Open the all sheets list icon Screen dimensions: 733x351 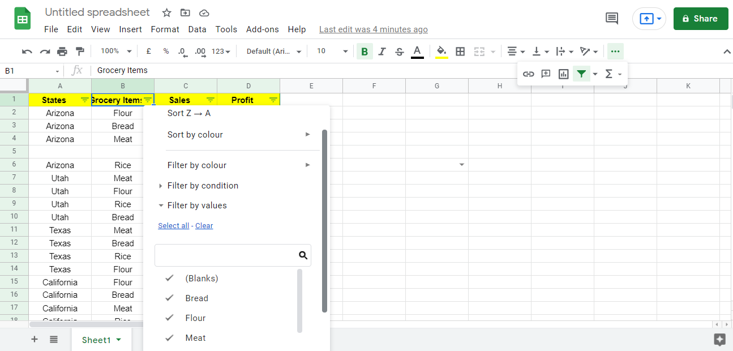[54, 339]
